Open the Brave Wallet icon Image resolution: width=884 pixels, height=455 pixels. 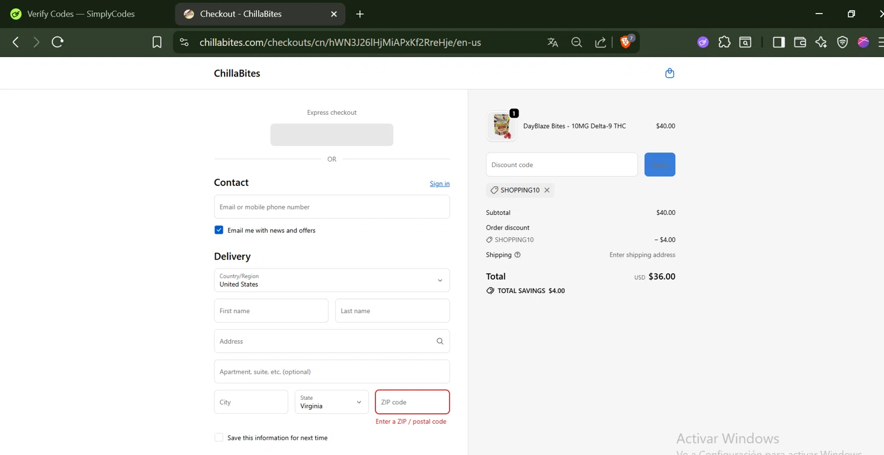(x=800, y=42)
